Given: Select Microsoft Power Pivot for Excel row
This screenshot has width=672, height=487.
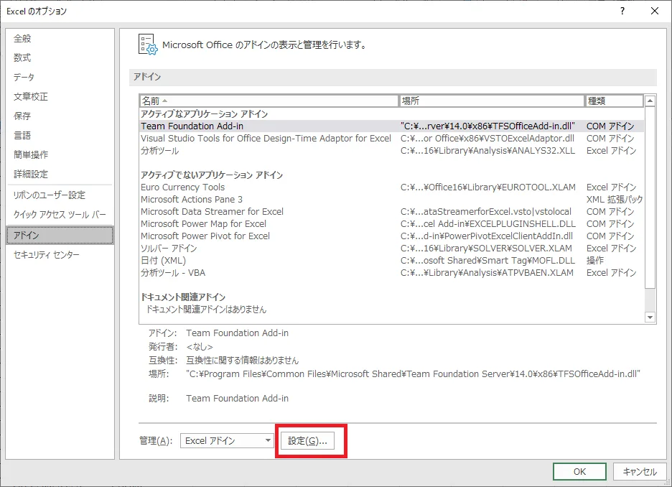Looking at the screenshot, I should (x=205, y=236).
